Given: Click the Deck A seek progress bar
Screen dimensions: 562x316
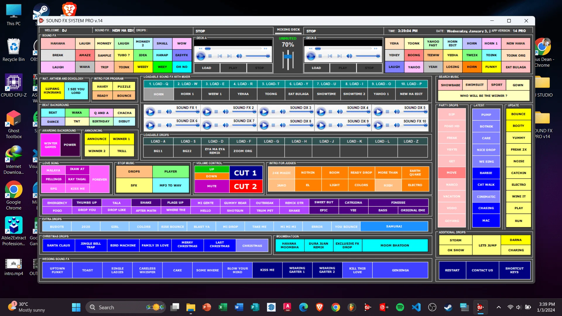Looking at the screenshot, I should click(233, 49).
